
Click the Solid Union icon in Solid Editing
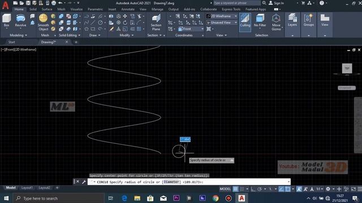(x=61, y=16)
